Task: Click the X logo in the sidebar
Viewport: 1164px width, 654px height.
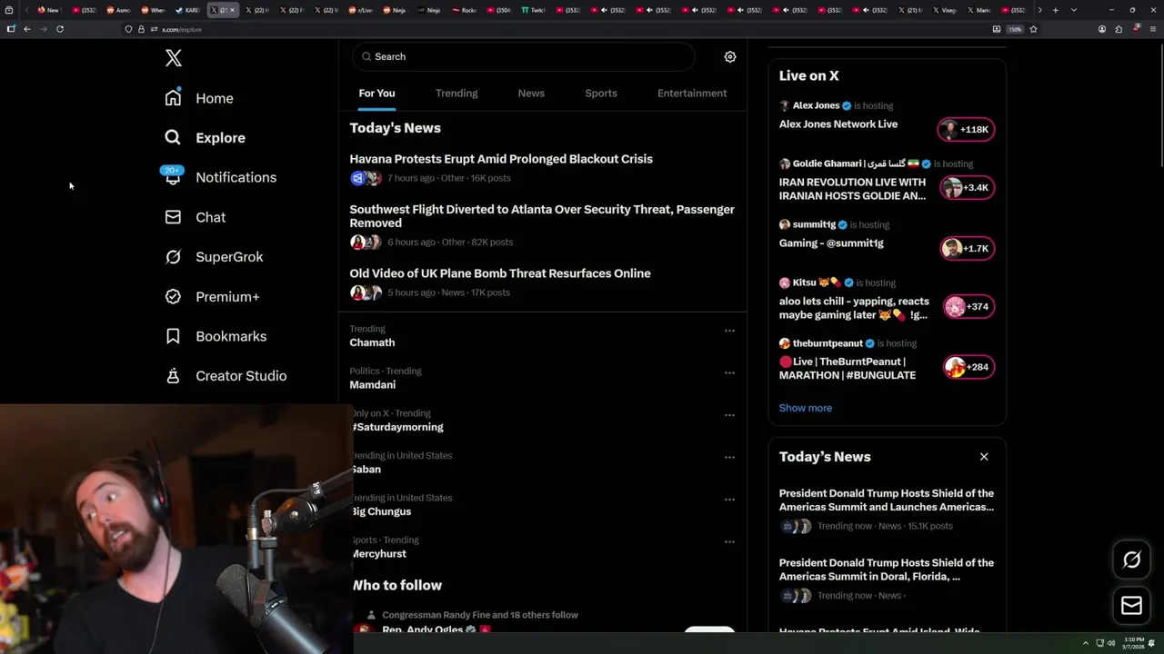Action: pyautogui.click(x=174, y=58)
